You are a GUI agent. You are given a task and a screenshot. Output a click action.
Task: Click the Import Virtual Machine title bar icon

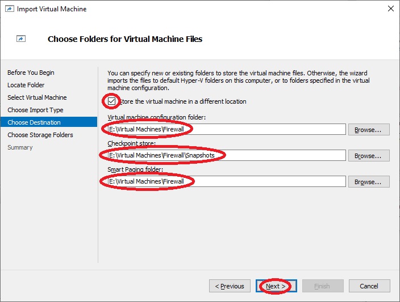(10, 9)
